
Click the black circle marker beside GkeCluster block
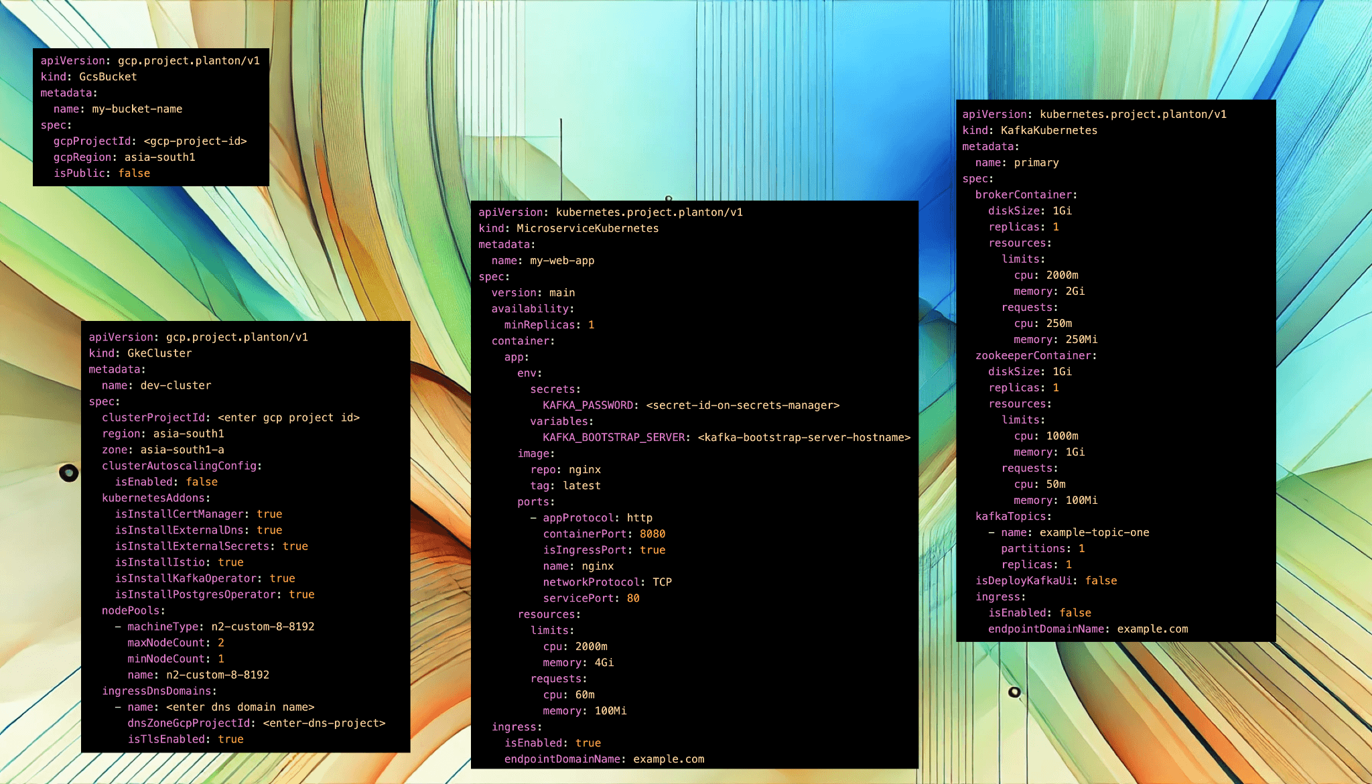pos(68,473)
